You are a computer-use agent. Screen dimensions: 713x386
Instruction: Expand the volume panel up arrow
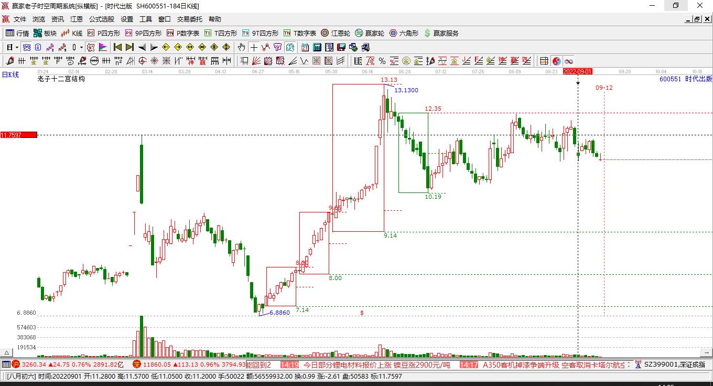point(7,353)
